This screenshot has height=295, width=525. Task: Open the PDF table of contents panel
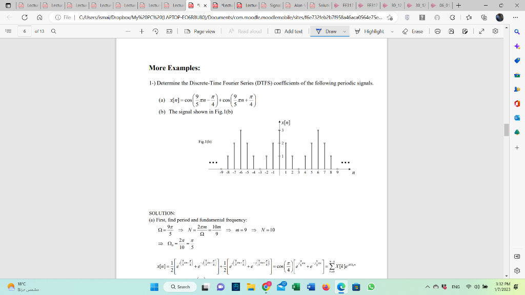(x=8, y=31)
